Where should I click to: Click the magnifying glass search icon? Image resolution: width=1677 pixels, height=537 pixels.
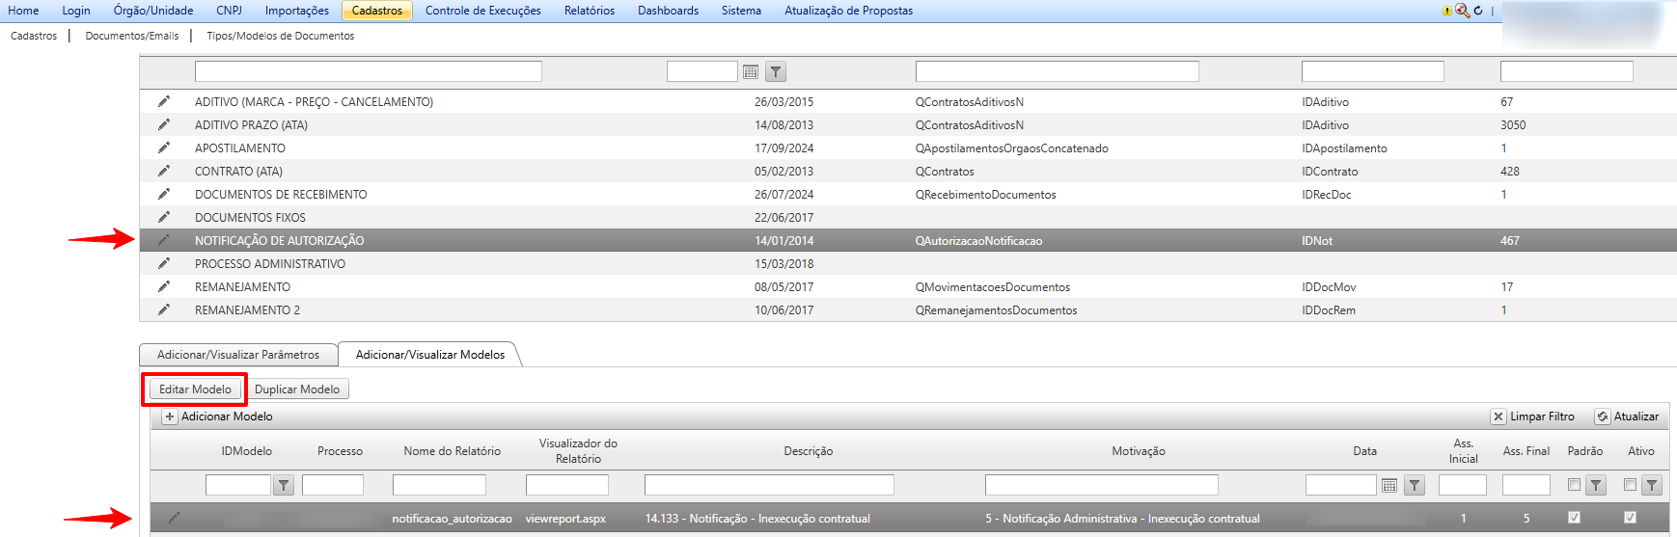(x=1463, y=11)
